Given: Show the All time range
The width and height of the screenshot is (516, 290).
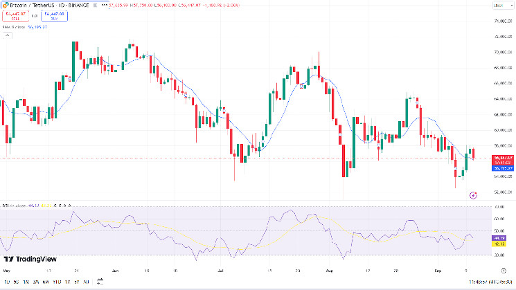Looking at the screenshot, I should point(86,282).
